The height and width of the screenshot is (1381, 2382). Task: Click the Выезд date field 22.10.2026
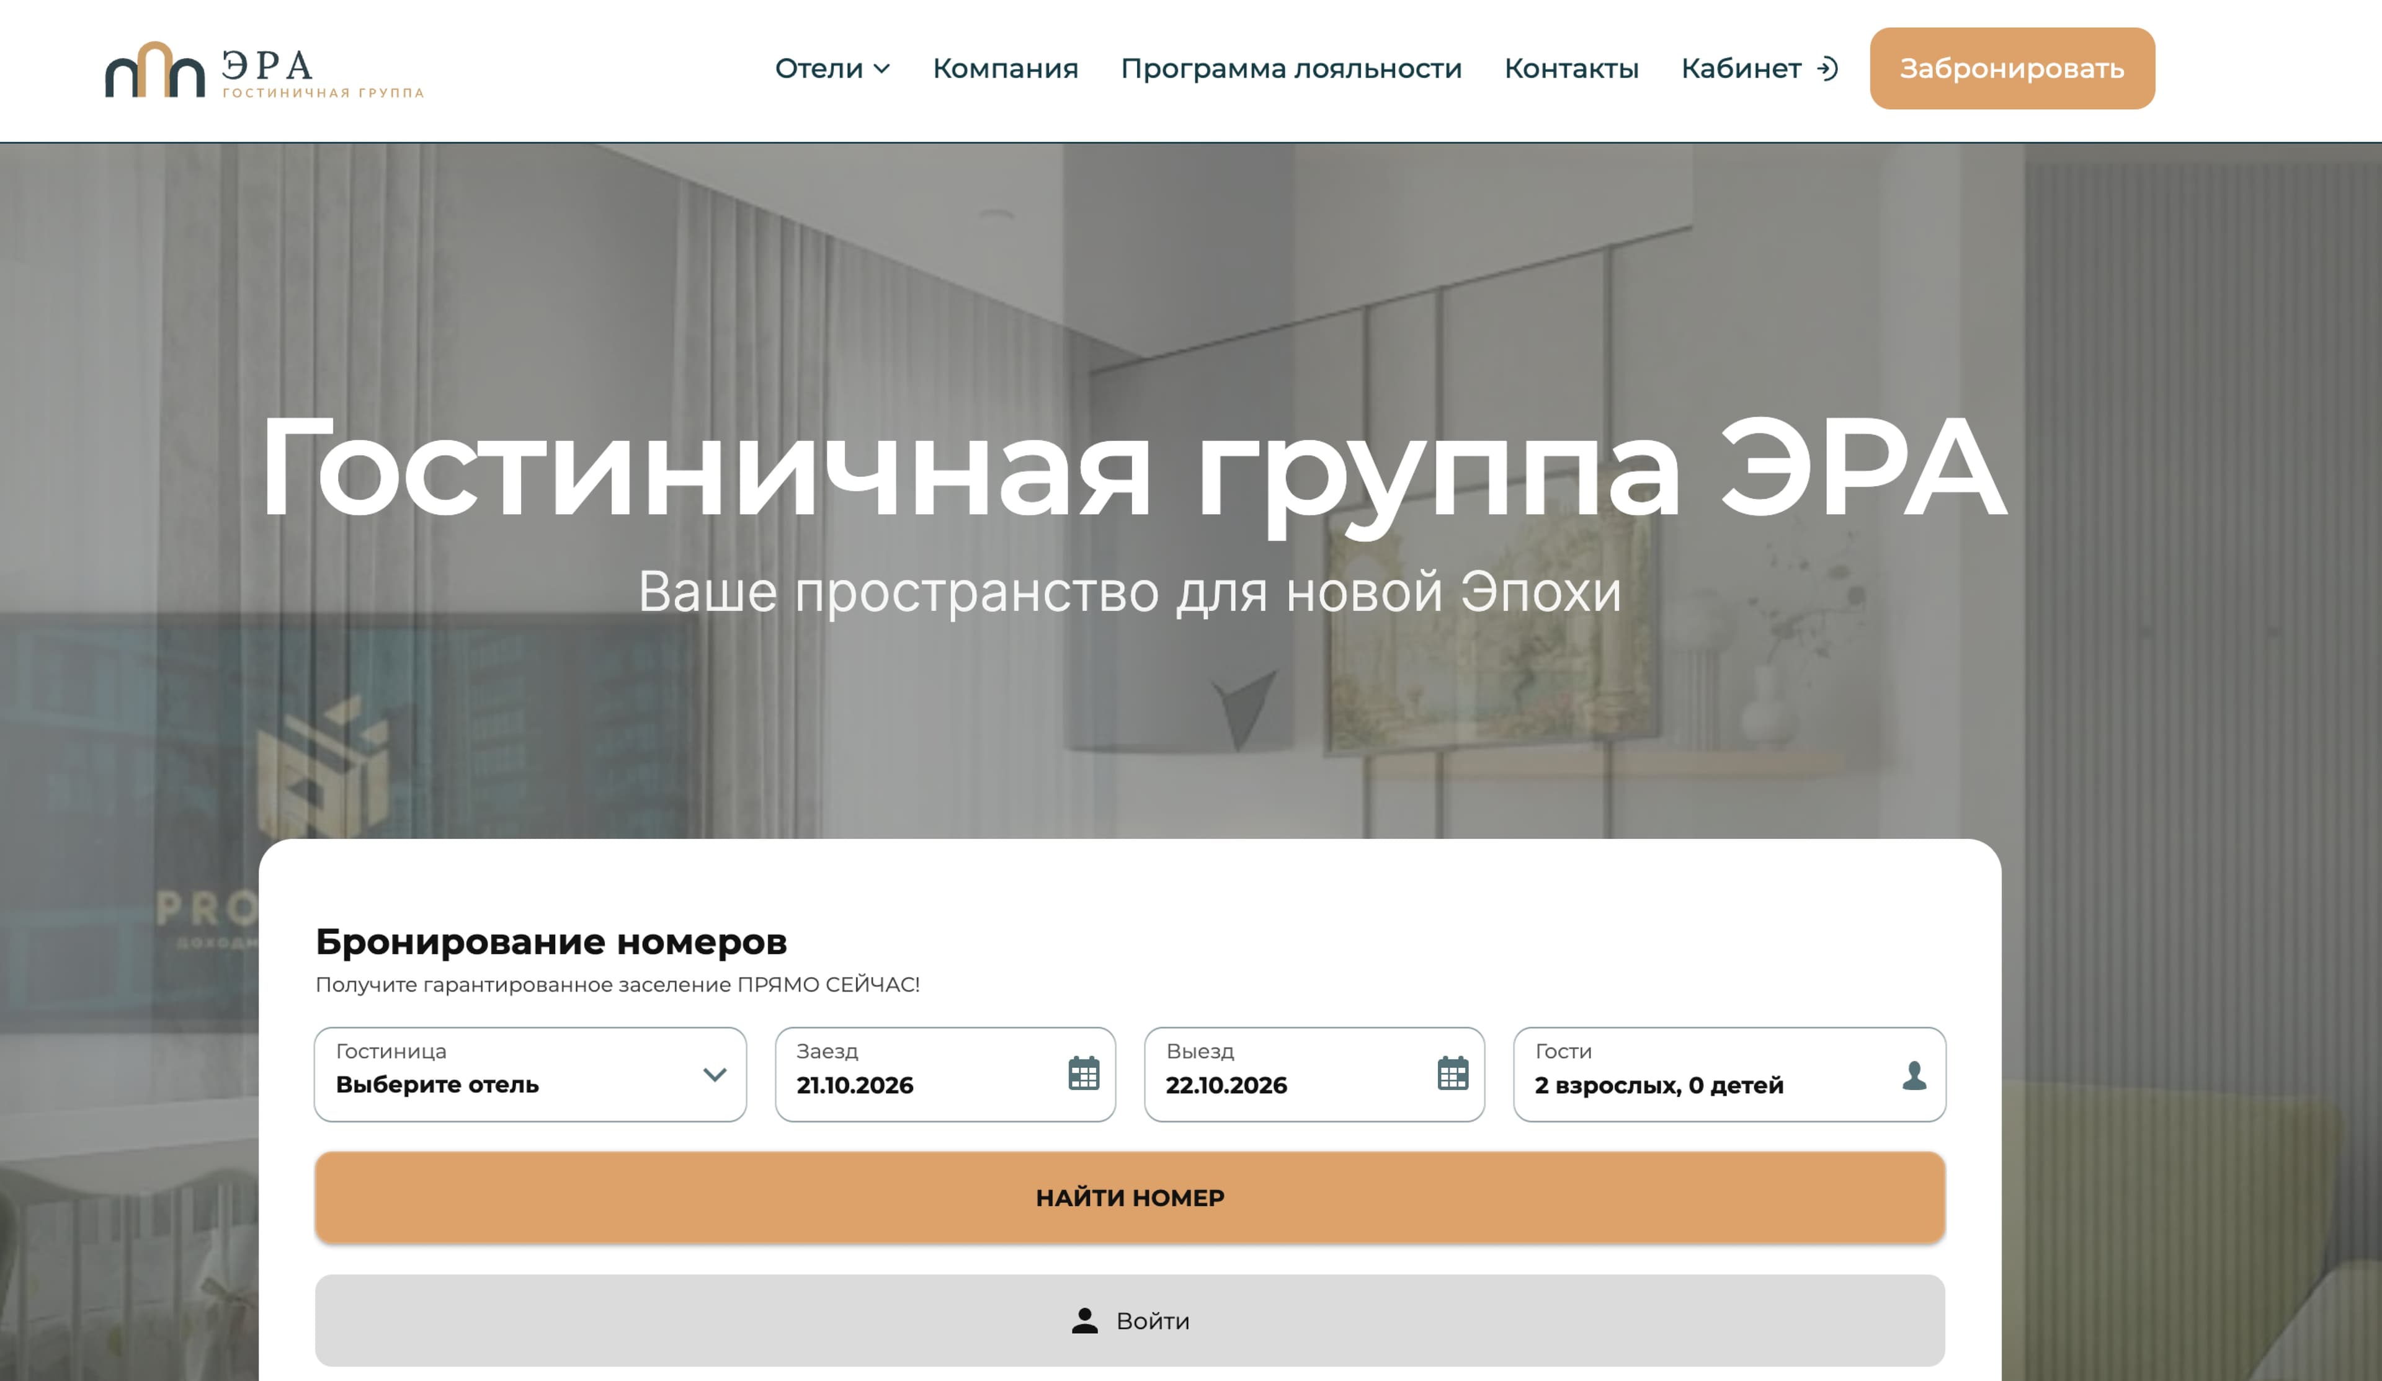coord(1314,1074)
